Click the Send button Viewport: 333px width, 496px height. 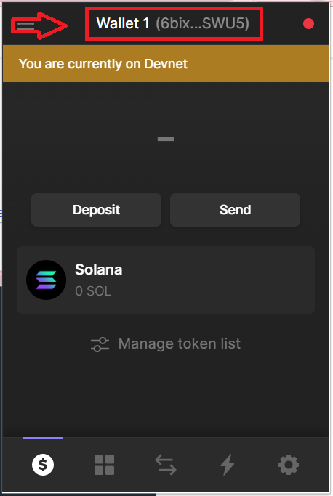235,210
